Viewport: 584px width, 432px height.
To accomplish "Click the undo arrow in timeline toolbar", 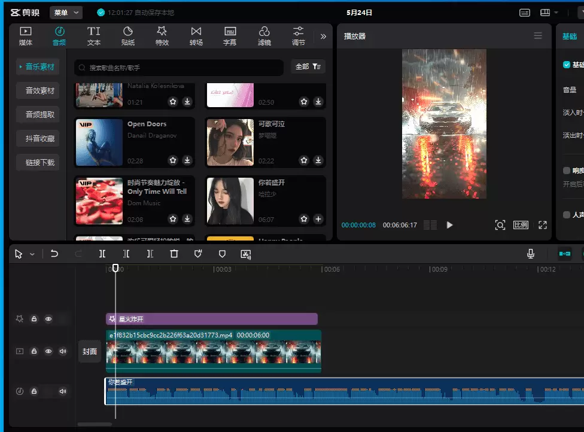I will point(54,254).
